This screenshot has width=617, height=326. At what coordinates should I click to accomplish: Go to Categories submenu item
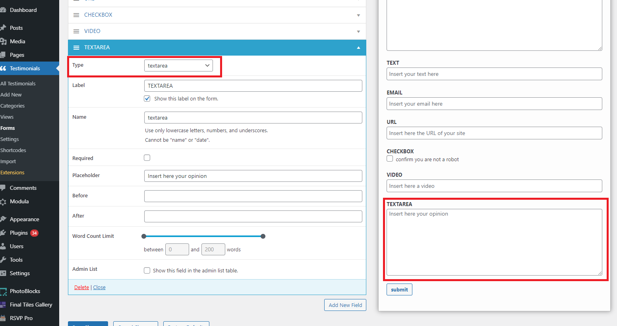13,106
